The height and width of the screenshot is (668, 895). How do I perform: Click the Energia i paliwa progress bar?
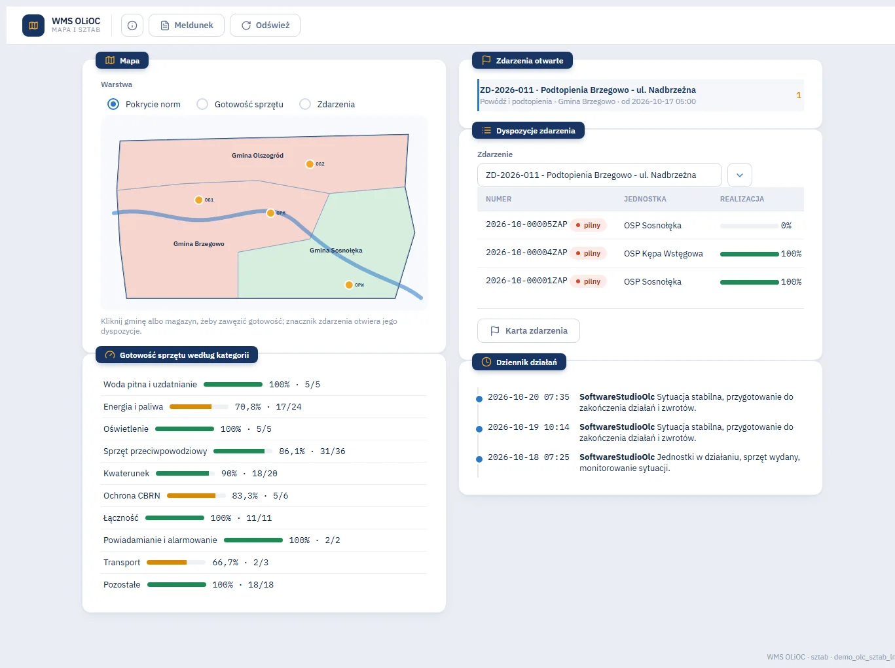[x=199, y=407]
